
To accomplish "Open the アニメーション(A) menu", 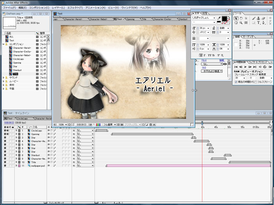I will (x=96, y=8).
